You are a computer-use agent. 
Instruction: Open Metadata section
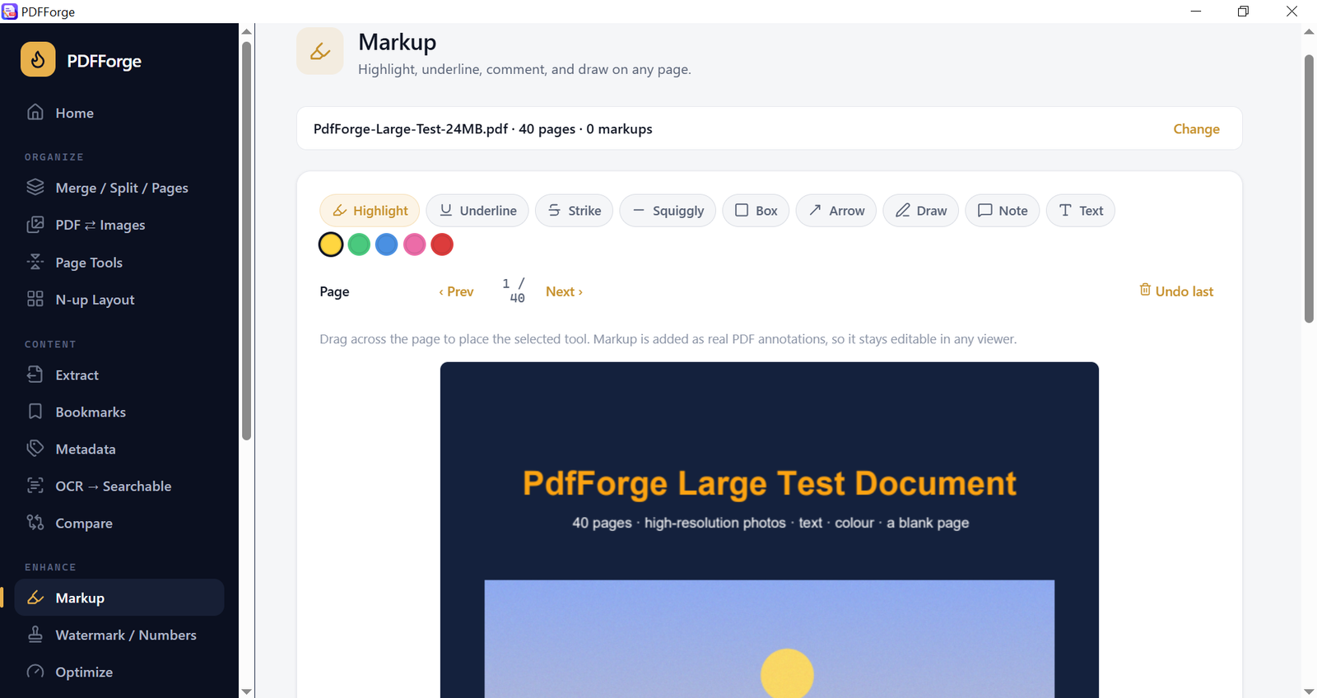(119, 449)
